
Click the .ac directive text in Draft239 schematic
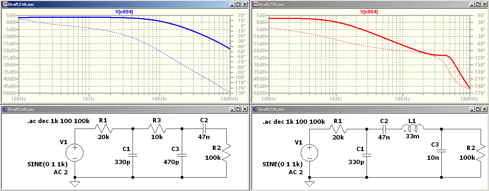(x=294, y=122)
